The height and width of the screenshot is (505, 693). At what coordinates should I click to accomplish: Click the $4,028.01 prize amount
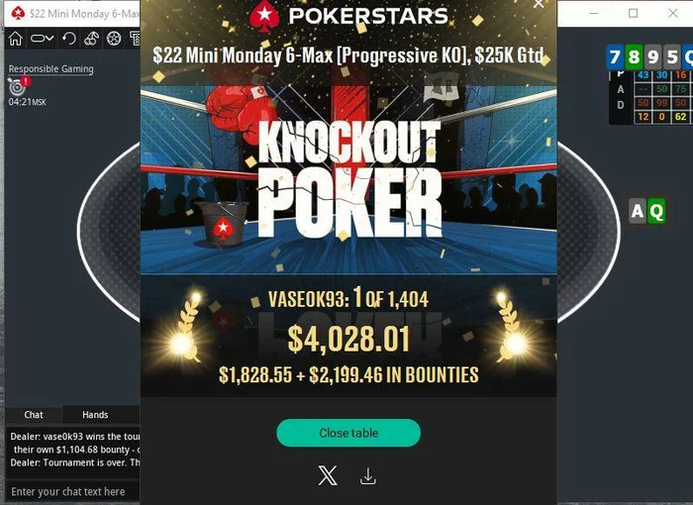[348, 339]
